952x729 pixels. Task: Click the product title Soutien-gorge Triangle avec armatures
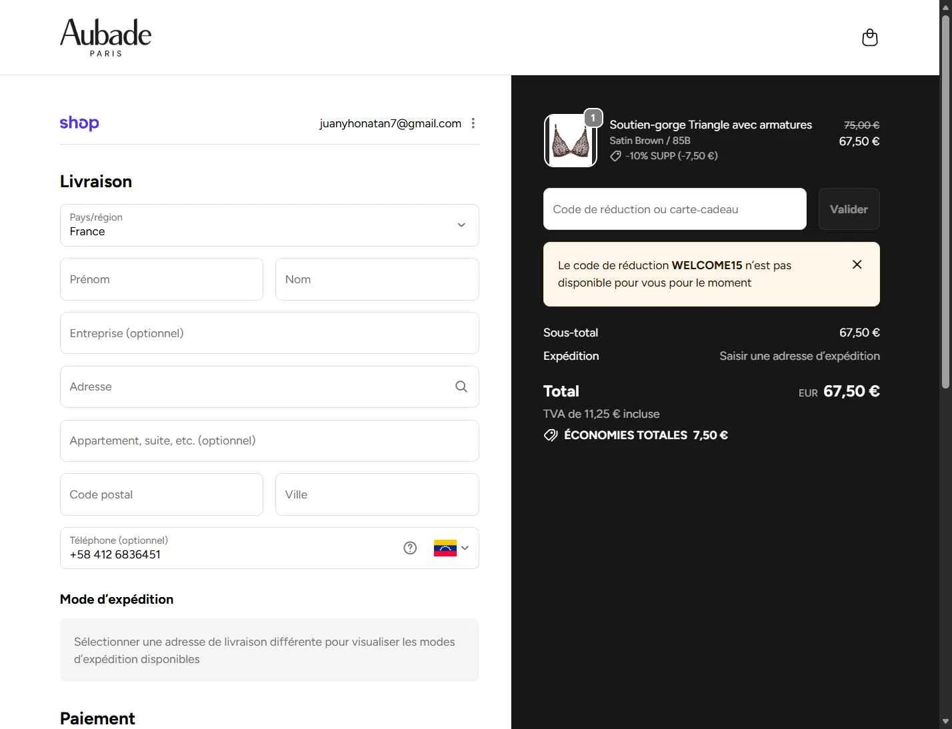(711, 125)
